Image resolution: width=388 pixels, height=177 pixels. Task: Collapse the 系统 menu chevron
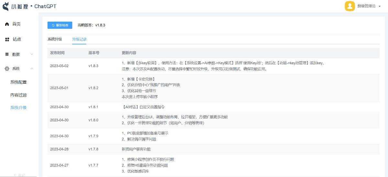(x=32, y=69)
